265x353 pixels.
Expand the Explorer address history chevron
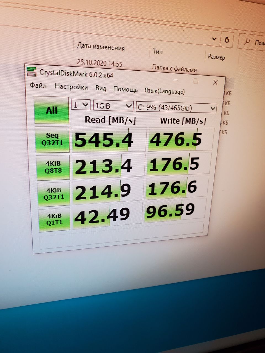coord(214,39)
